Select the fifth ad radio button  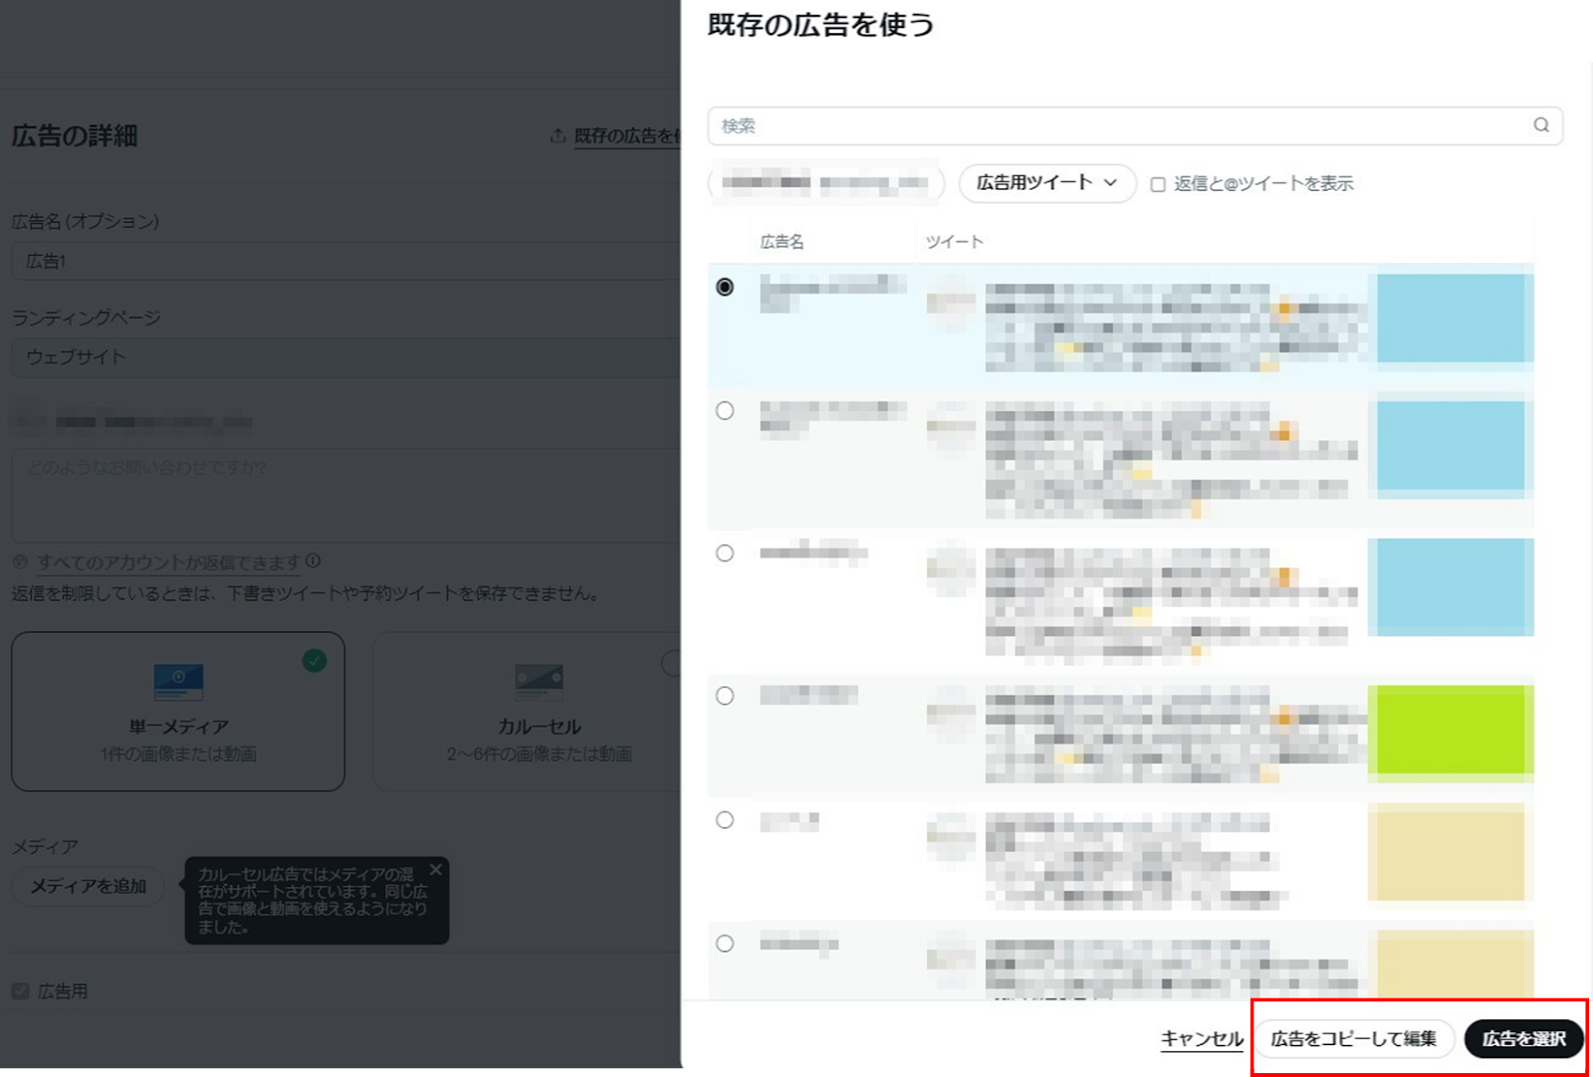point(725,819)
